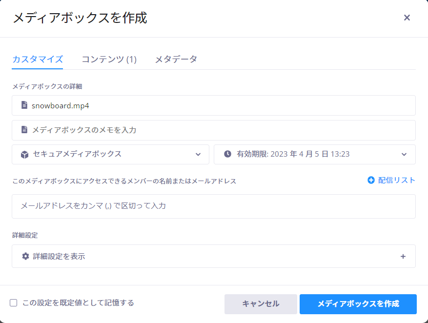
Task: Click the clock icon for expiration
Action: pyautogui.click(x=227, y=154)
